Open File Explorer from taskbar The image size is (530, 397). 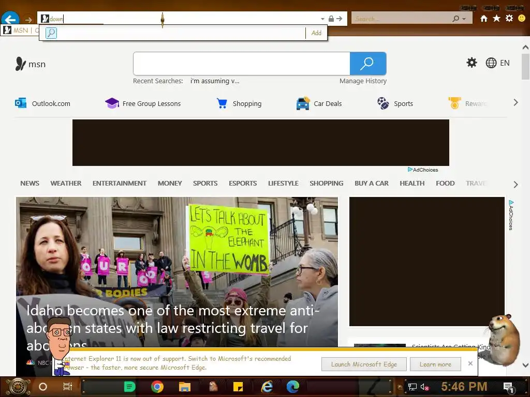(x=185, y=387)
